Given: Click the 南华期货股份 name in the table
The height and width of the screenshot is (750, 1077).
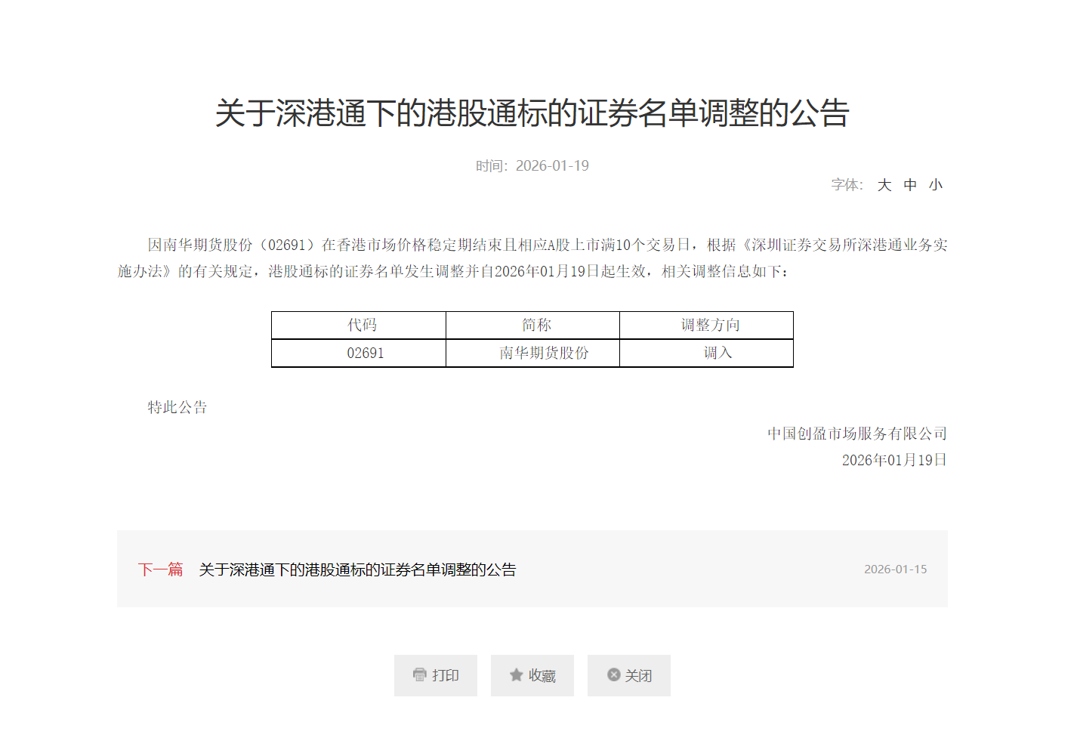Looking at the screenshot, I should 532,352.
